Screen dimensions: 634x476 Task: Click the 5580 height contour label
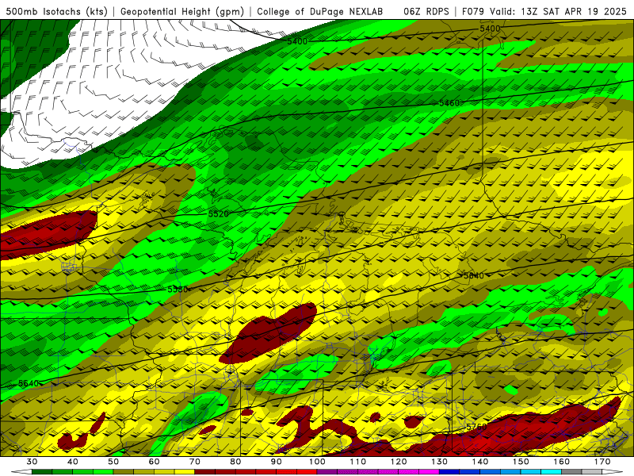[178, 290]
